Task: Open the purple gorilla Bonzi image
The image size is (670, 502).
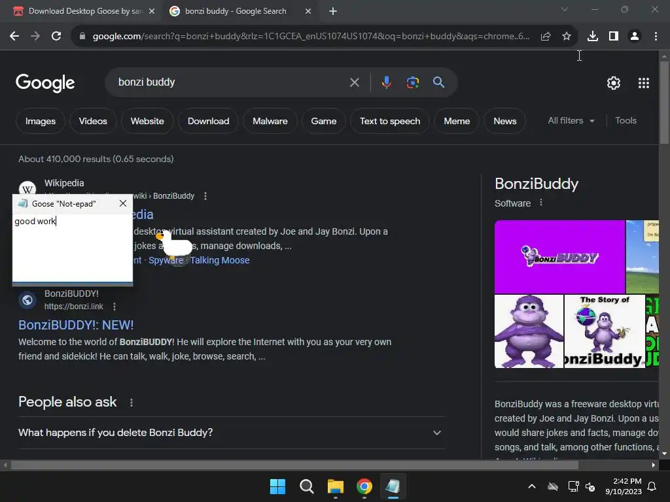Action: 529,331
